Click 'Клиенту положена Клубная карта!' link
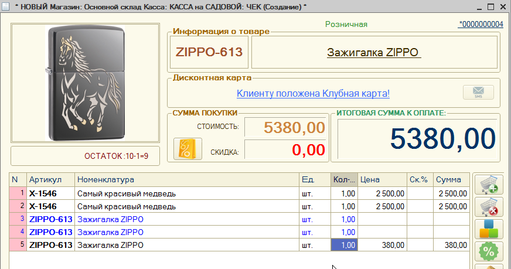The width and height of the screenshot is (511, 269). click(313, 93)
